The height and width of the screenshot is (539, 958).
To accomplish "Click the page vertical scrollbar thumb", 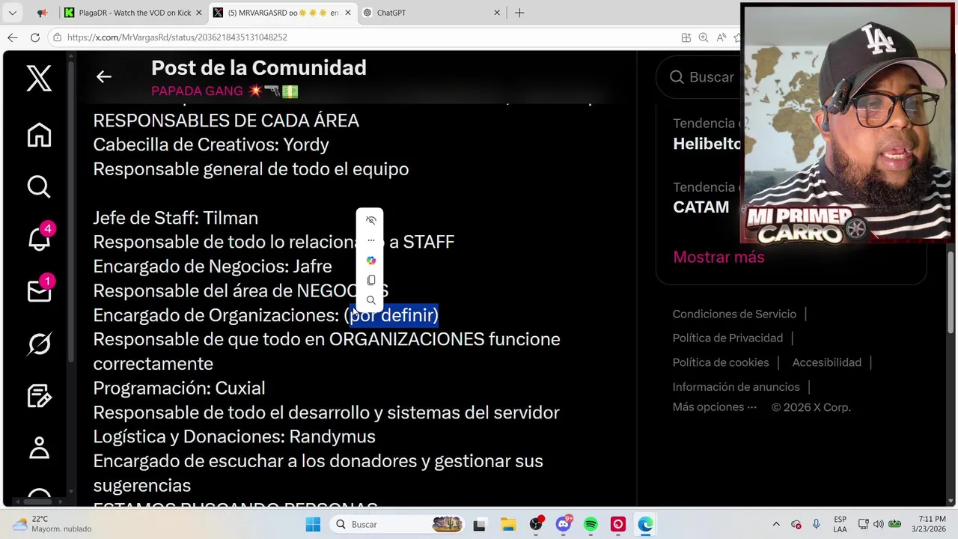I will click(951, 292).
